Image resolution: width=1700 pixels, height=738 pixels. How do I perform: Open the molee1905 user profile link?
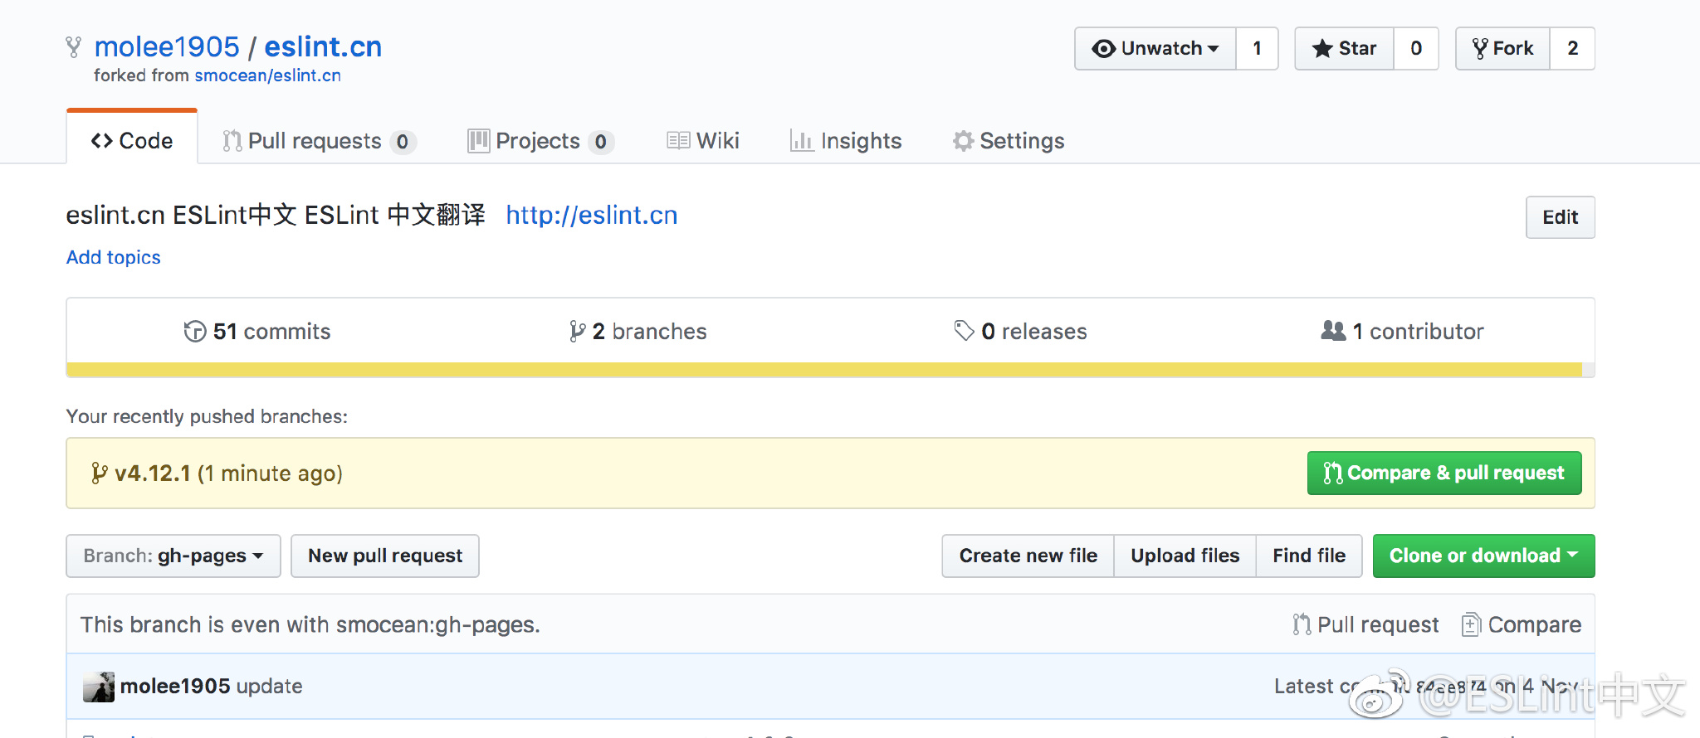pos(167,46)
